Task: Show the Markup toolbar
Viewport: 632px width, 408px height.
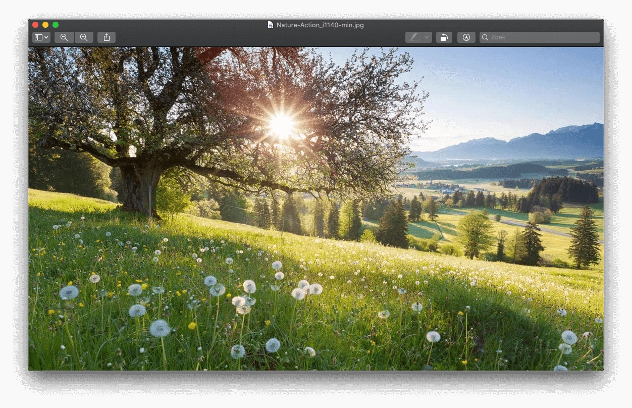Action: click(x=466, y=37)
